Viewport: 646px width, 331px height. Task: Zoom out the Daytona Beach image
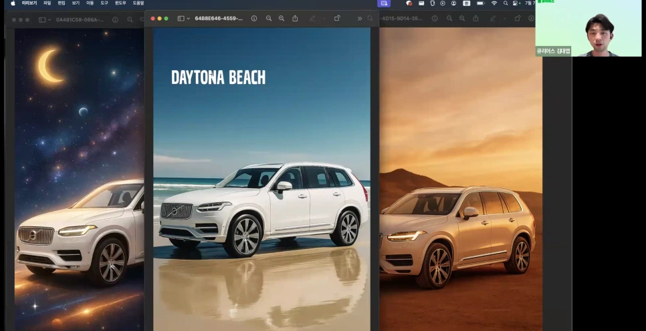point(269,19)
